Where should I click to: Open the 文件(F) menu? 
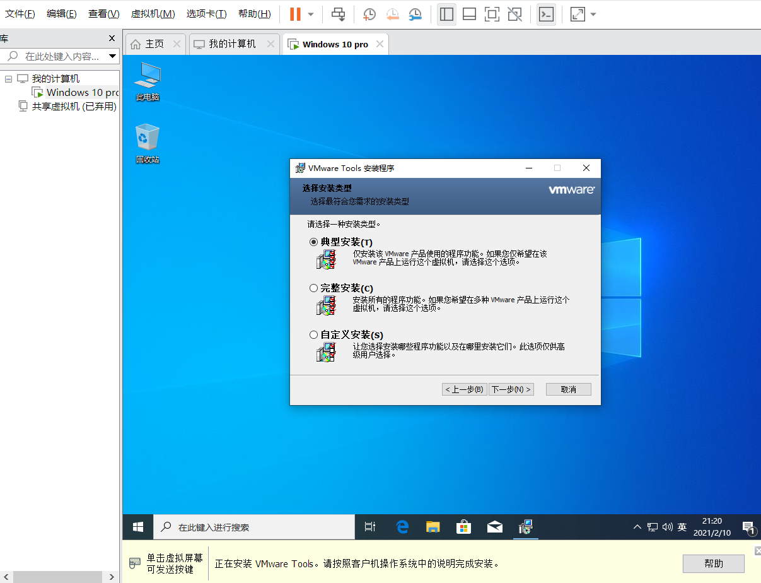pos(20,14)
